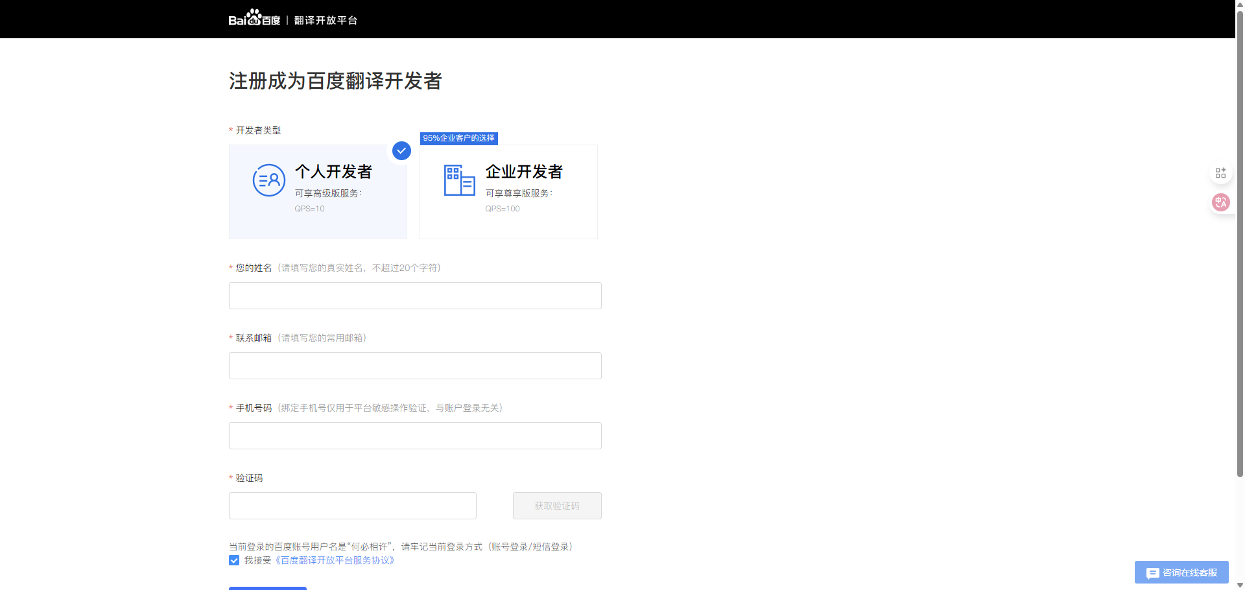
Task: Open the apps grid icon on right sidebar
Action: tap(1220, 172)
